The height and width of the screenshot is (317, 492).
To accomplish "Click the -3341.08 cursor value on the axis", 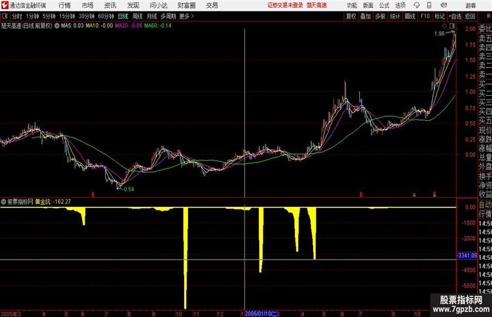I will pos(467,255).
